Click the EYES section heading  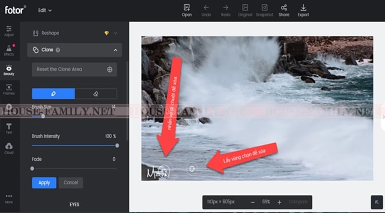[x=75, y=204]
